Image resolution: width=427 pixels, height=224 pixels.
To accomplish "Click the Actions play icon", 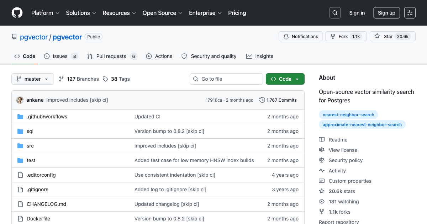I will [149, 56].
